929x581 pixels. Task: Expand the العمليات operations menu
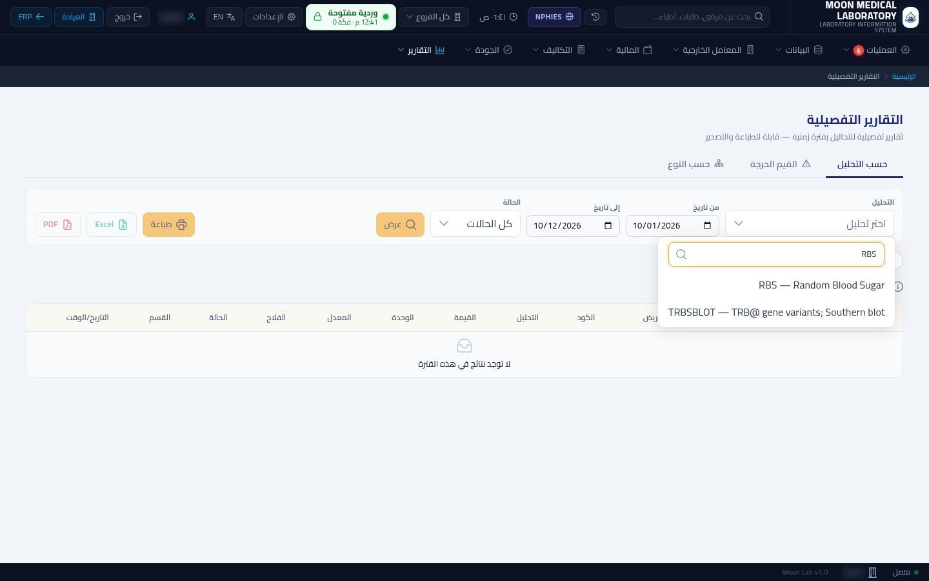pyautogui.click(x=876, y=50)
